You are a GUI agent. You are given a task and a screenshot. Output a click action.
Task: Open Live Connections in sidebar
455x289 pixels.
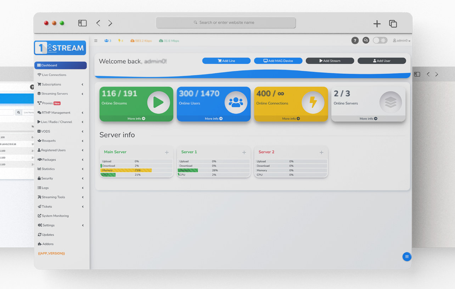(54, 75)
